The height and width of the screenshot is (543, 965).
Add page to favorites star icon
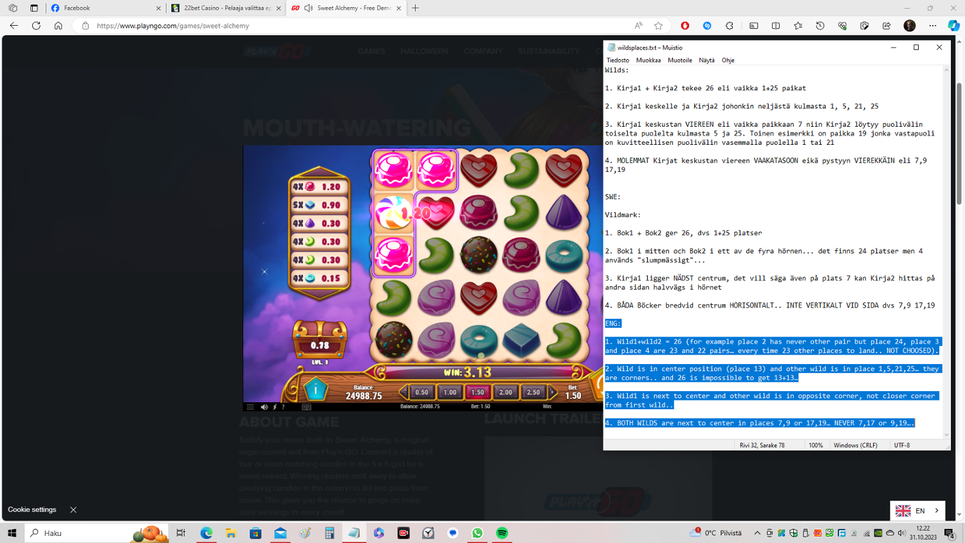[658, 26]
